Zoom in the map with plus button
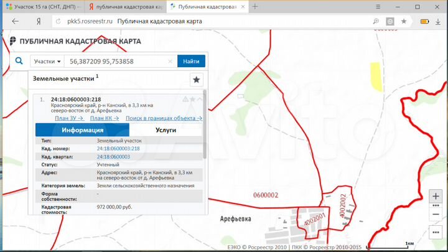The image size is (448, 252). click(x=436, y=196)
